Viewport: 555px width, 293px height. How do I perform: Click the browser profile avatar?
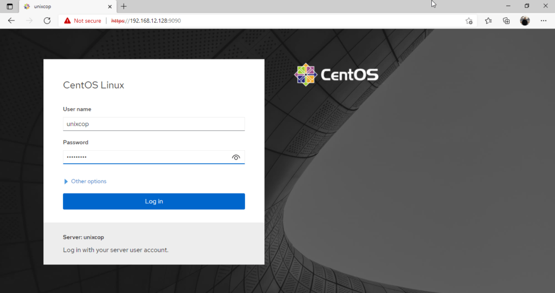coord(525,21)
